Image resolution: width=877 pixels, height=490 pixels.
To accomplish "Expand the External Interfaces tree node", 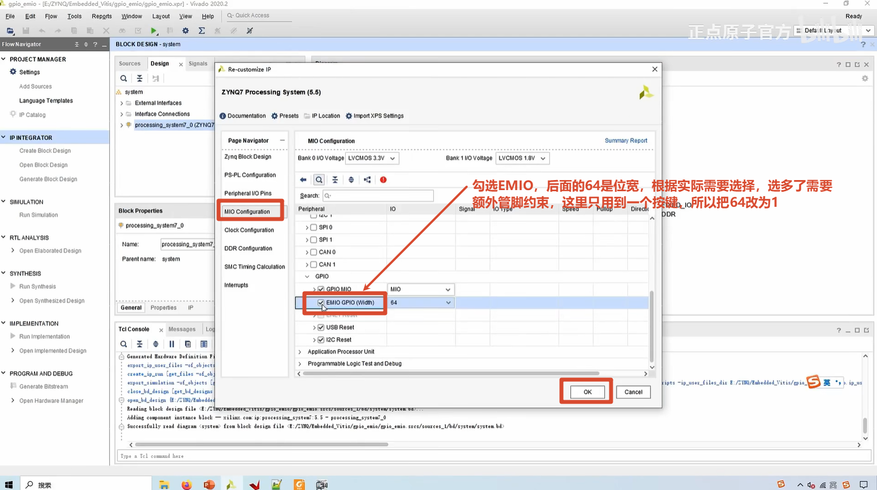I will pos(122,103).
